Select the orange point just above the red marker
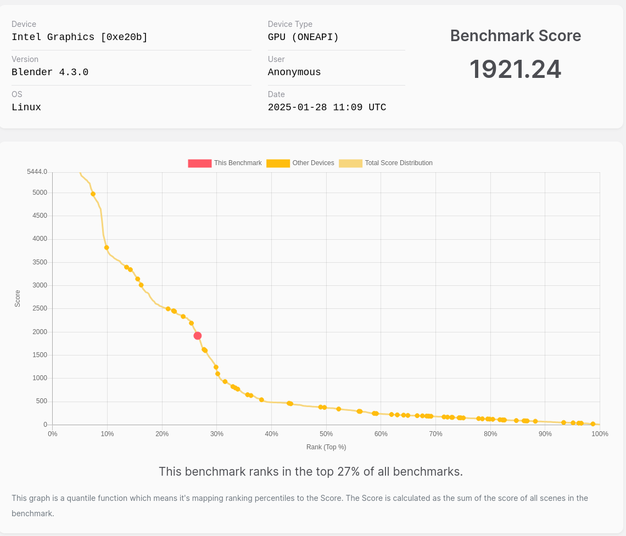 [x=191, y=323]
